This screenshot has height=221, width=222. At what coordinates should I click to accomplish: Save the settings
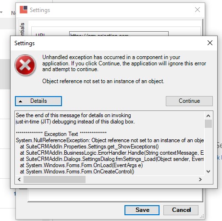pos(142,210)
